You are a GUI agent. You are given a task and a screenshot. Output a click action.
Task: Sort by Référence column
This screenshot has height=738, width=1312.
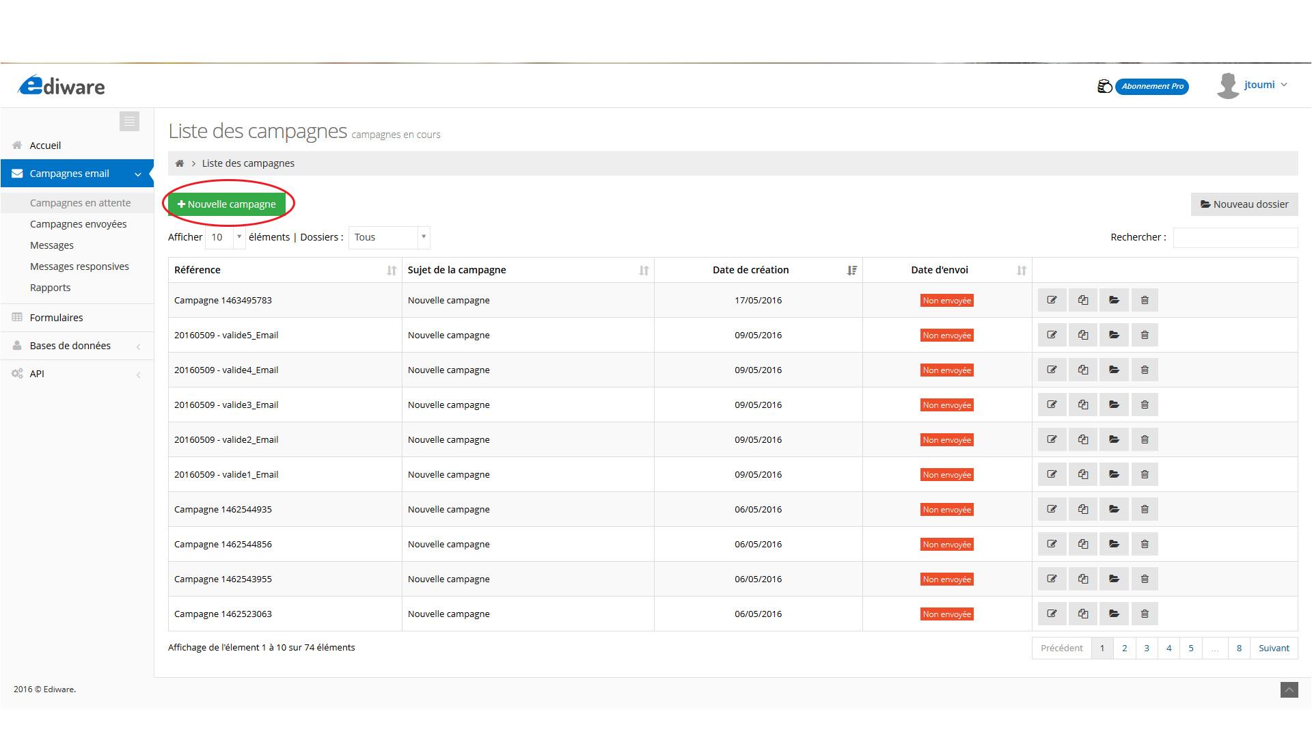[x=285, y=270]
